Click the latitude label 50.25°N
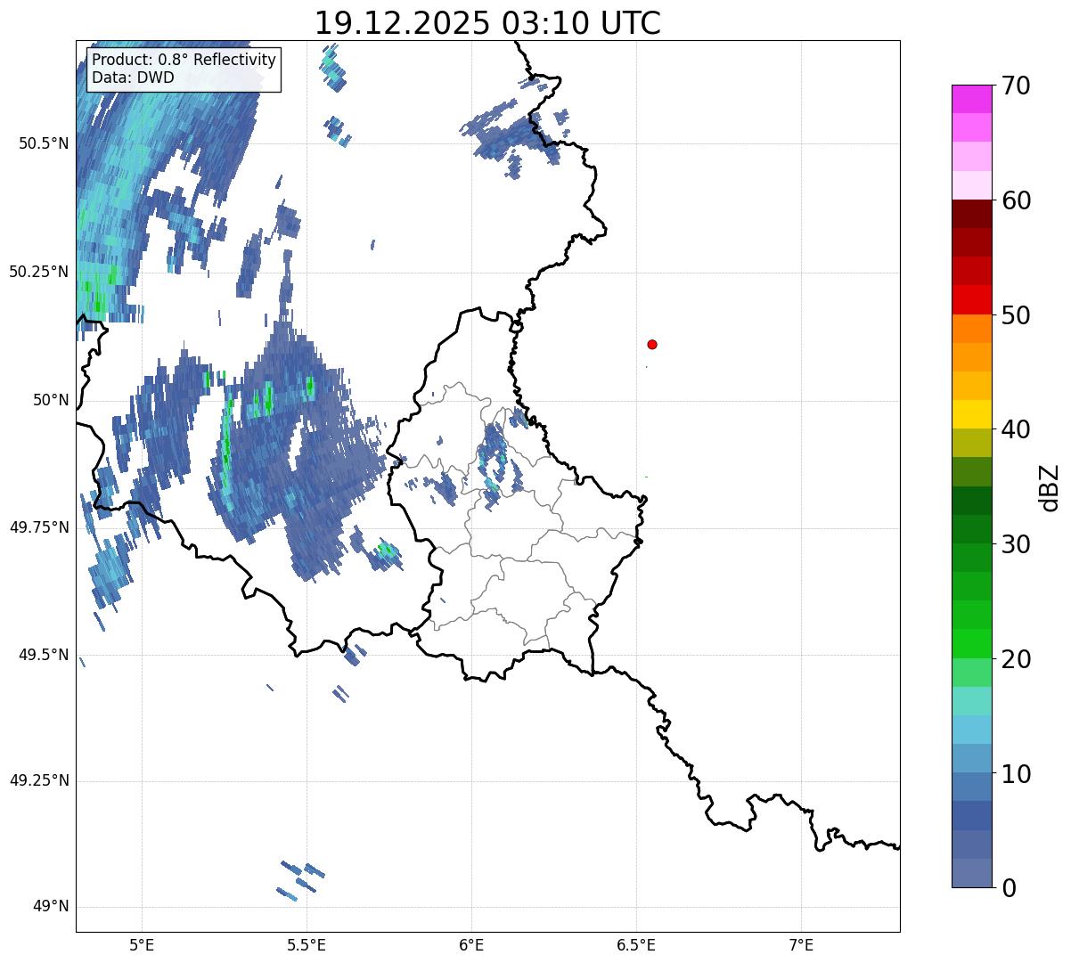1071x963 pixels. (x=39, y=272)
